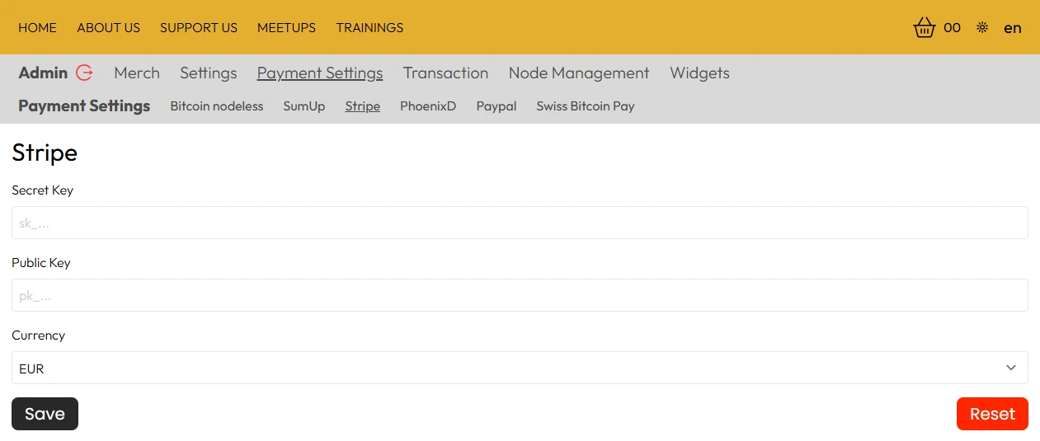Screen dimensions: 1040x441
Task: Open the MEETUPS page
Action: 286,28
